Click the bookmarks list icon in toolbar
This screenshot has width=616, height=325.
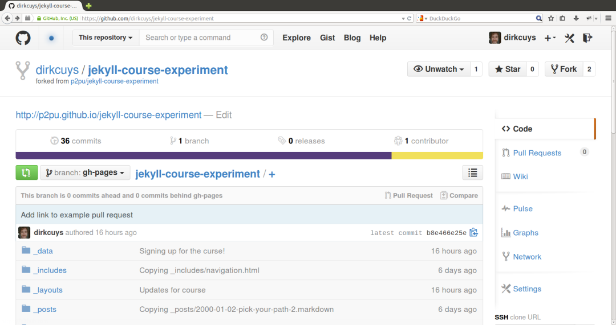tap(562, 18)
